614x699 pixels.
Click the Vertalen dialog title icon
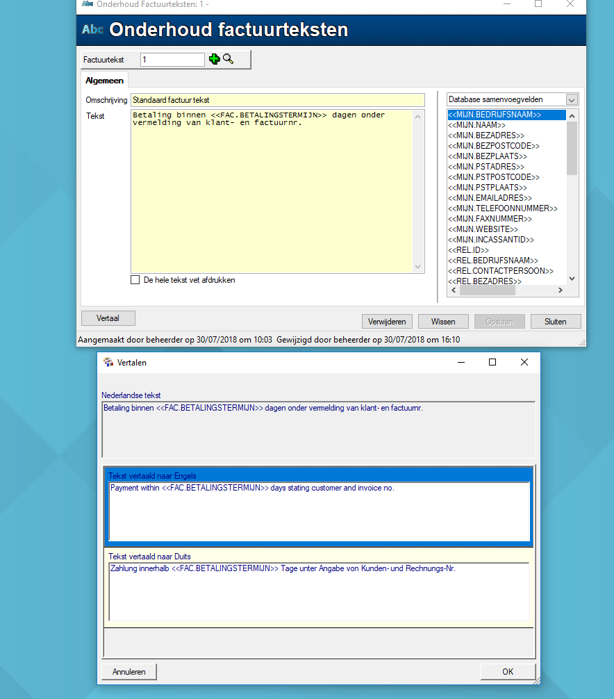(108, 363)
